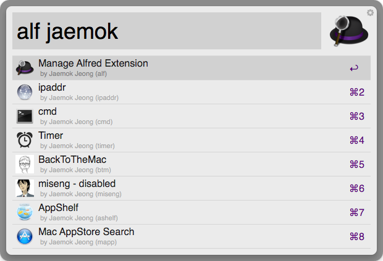The width and height of the screenshot is (383, 261).
Task: Click the Mac AppStore Search icon
Action: tap(25, 236)
